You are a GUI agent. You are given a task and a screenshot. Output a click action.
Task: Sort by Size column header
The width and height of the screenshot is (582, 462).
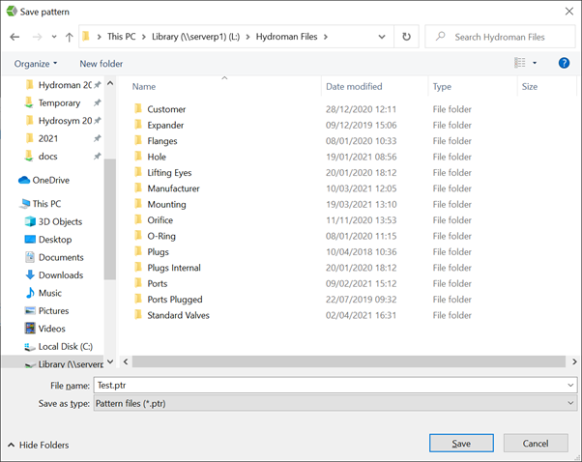click(529, 86)
